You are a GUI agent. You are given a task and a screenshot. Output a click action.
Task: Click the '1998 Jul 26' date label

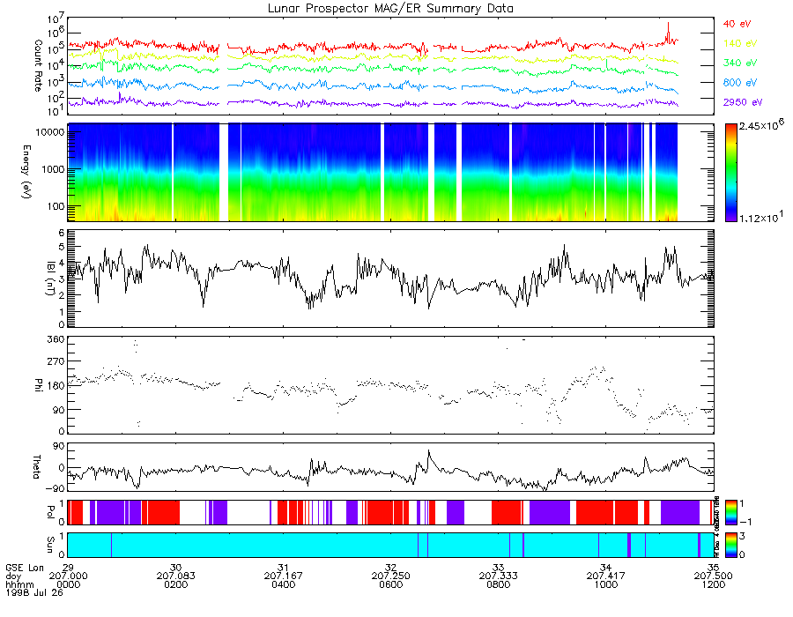pyautogui.click(x=34, y=592)
